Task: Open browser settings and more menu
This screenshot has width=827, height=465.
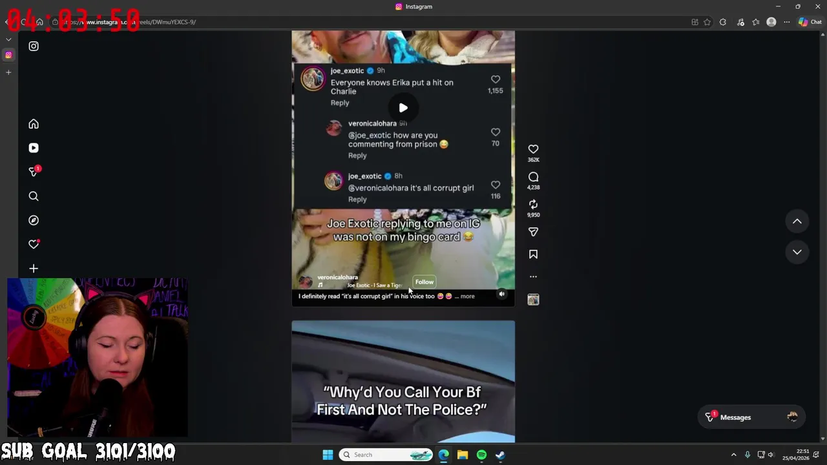Action: pyautogui.click(x=786, y=22)
